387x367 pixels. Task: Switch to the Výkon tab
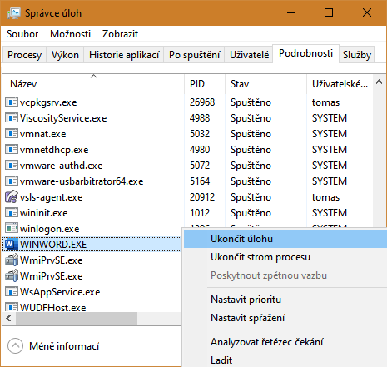pyautogui.click(x=65, y=55)
